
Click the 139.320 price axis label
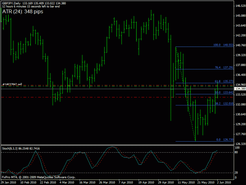pyautogui.click(x=240, y=55)
